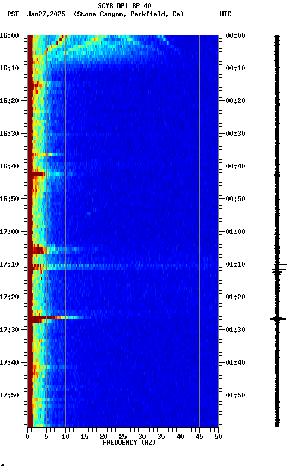This screenshot has height=471, width=301.
Task: Select the 17:50 PST time label
Action: coord(9,395)
